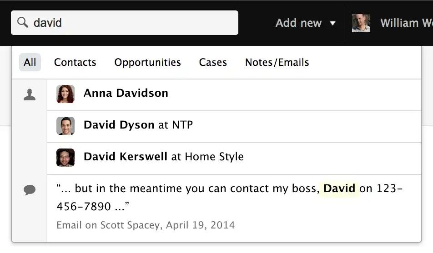Open David Kerswell at Home Style
This screenshot has width=433, height=253.
click(234, 159)
